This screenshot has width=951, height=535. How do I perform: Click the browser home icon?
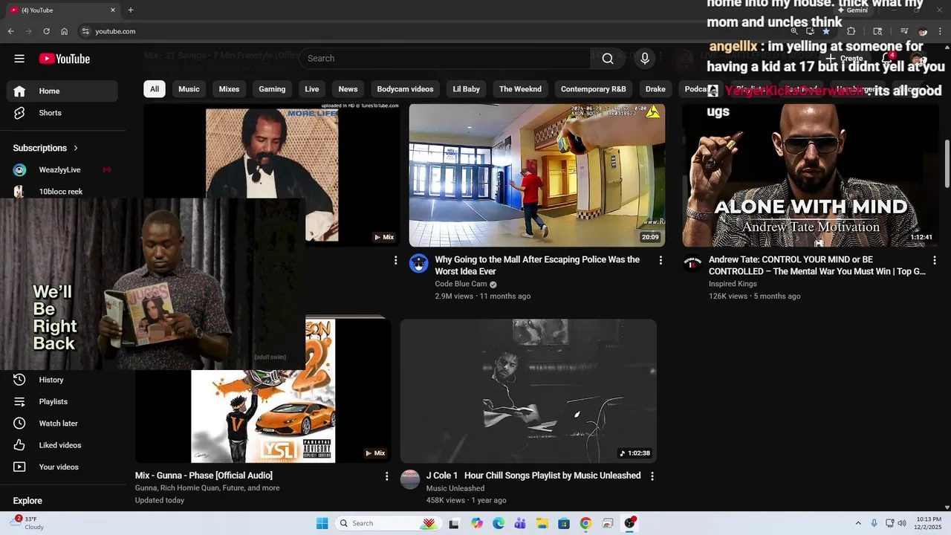[x=64, y=31]
